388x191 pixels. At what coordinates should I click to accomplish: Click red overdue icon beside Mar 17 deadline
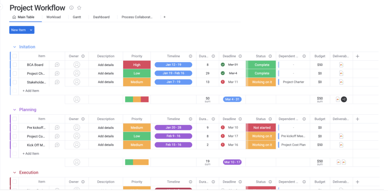pos(223,136)
